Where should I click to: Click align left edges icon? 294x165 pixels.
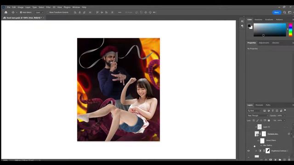[75, 12]
